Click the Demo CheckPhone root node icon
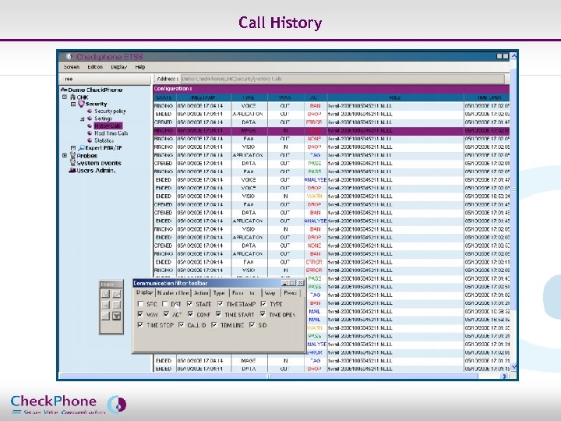 64,90
